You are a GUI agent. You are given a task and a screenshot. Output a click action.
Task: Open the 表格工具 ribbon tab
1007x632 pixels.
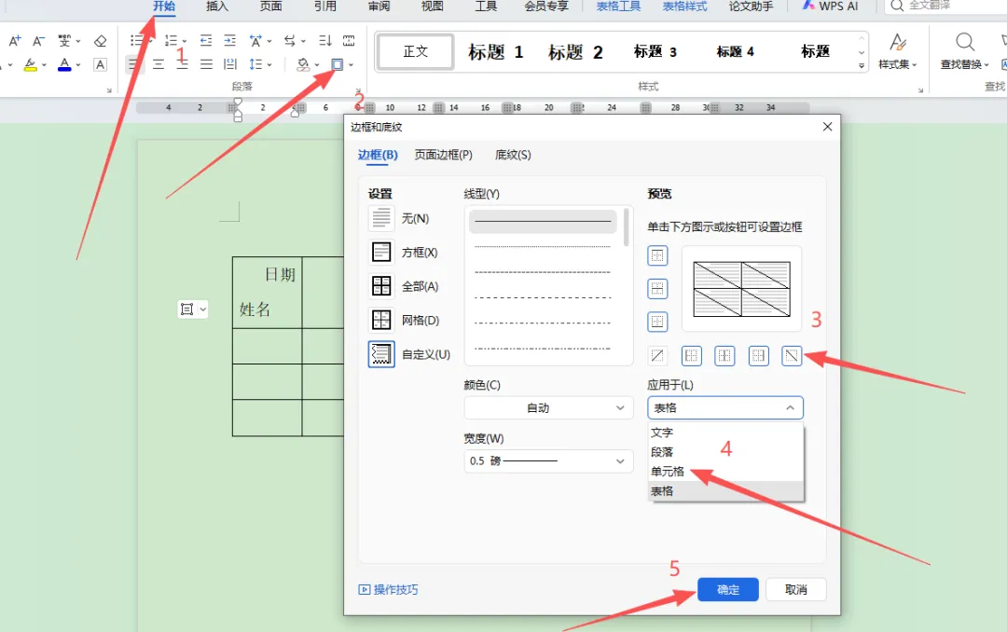tap(618, 7)
